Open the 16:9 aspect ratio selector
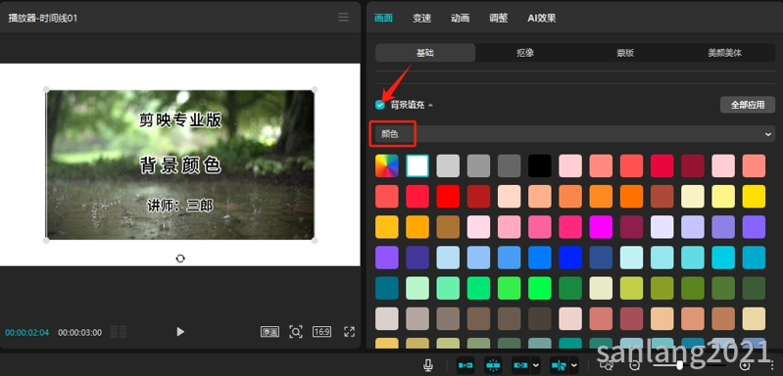 pos(321,331)
